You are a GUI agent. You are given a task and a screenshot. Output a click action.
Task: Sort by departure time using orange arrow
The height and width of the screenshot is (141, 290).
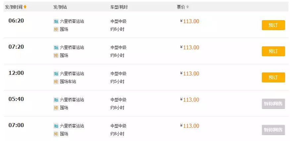pos(25,7)
